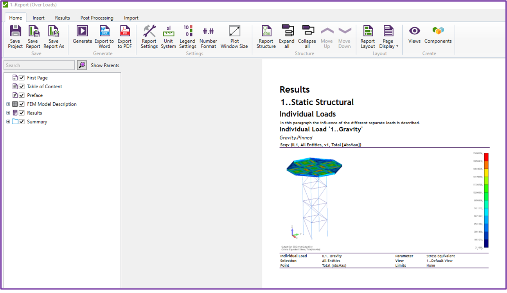Screen dimensions: 507x293
Task: Click the "IL1..Gravity" table value
Action: tap(332, 256)
